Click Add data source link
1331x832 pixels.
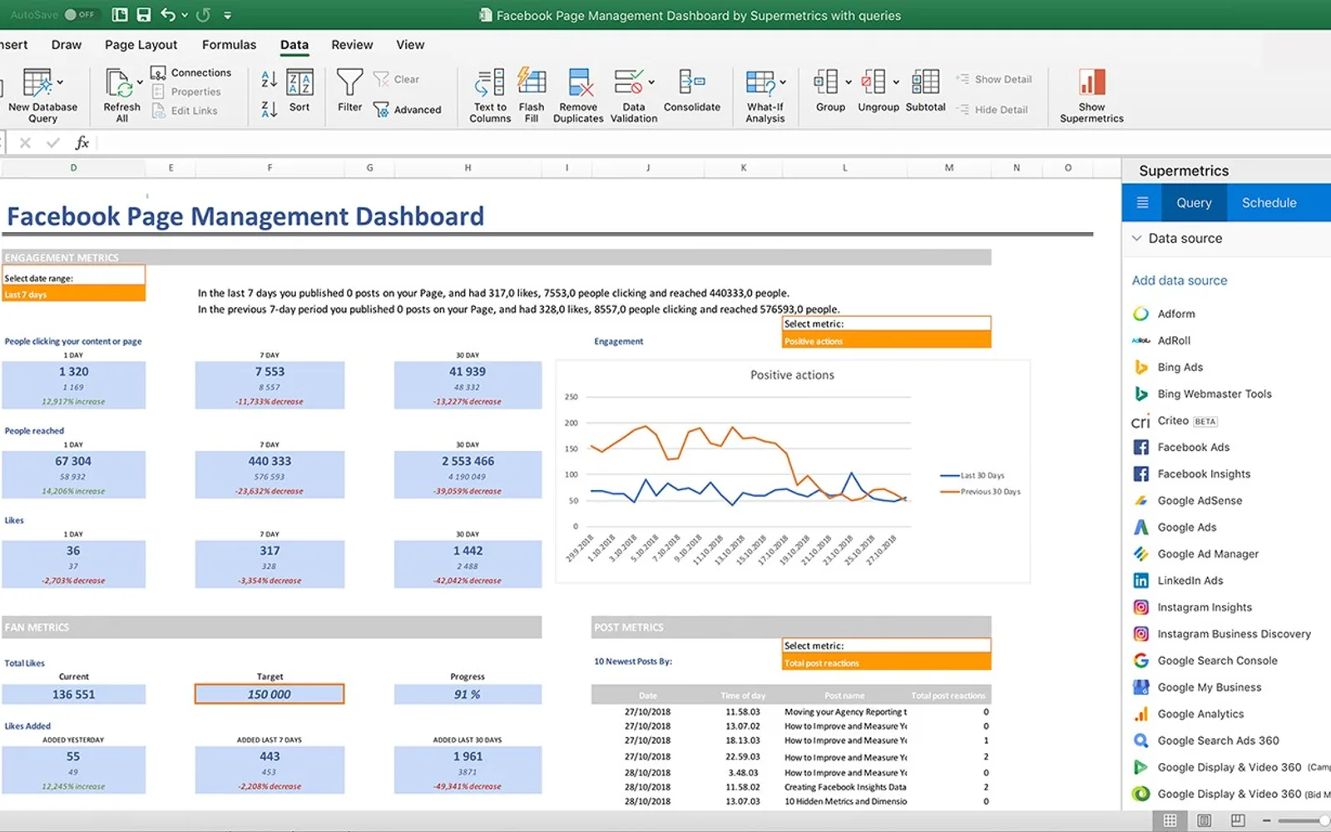1179,280
